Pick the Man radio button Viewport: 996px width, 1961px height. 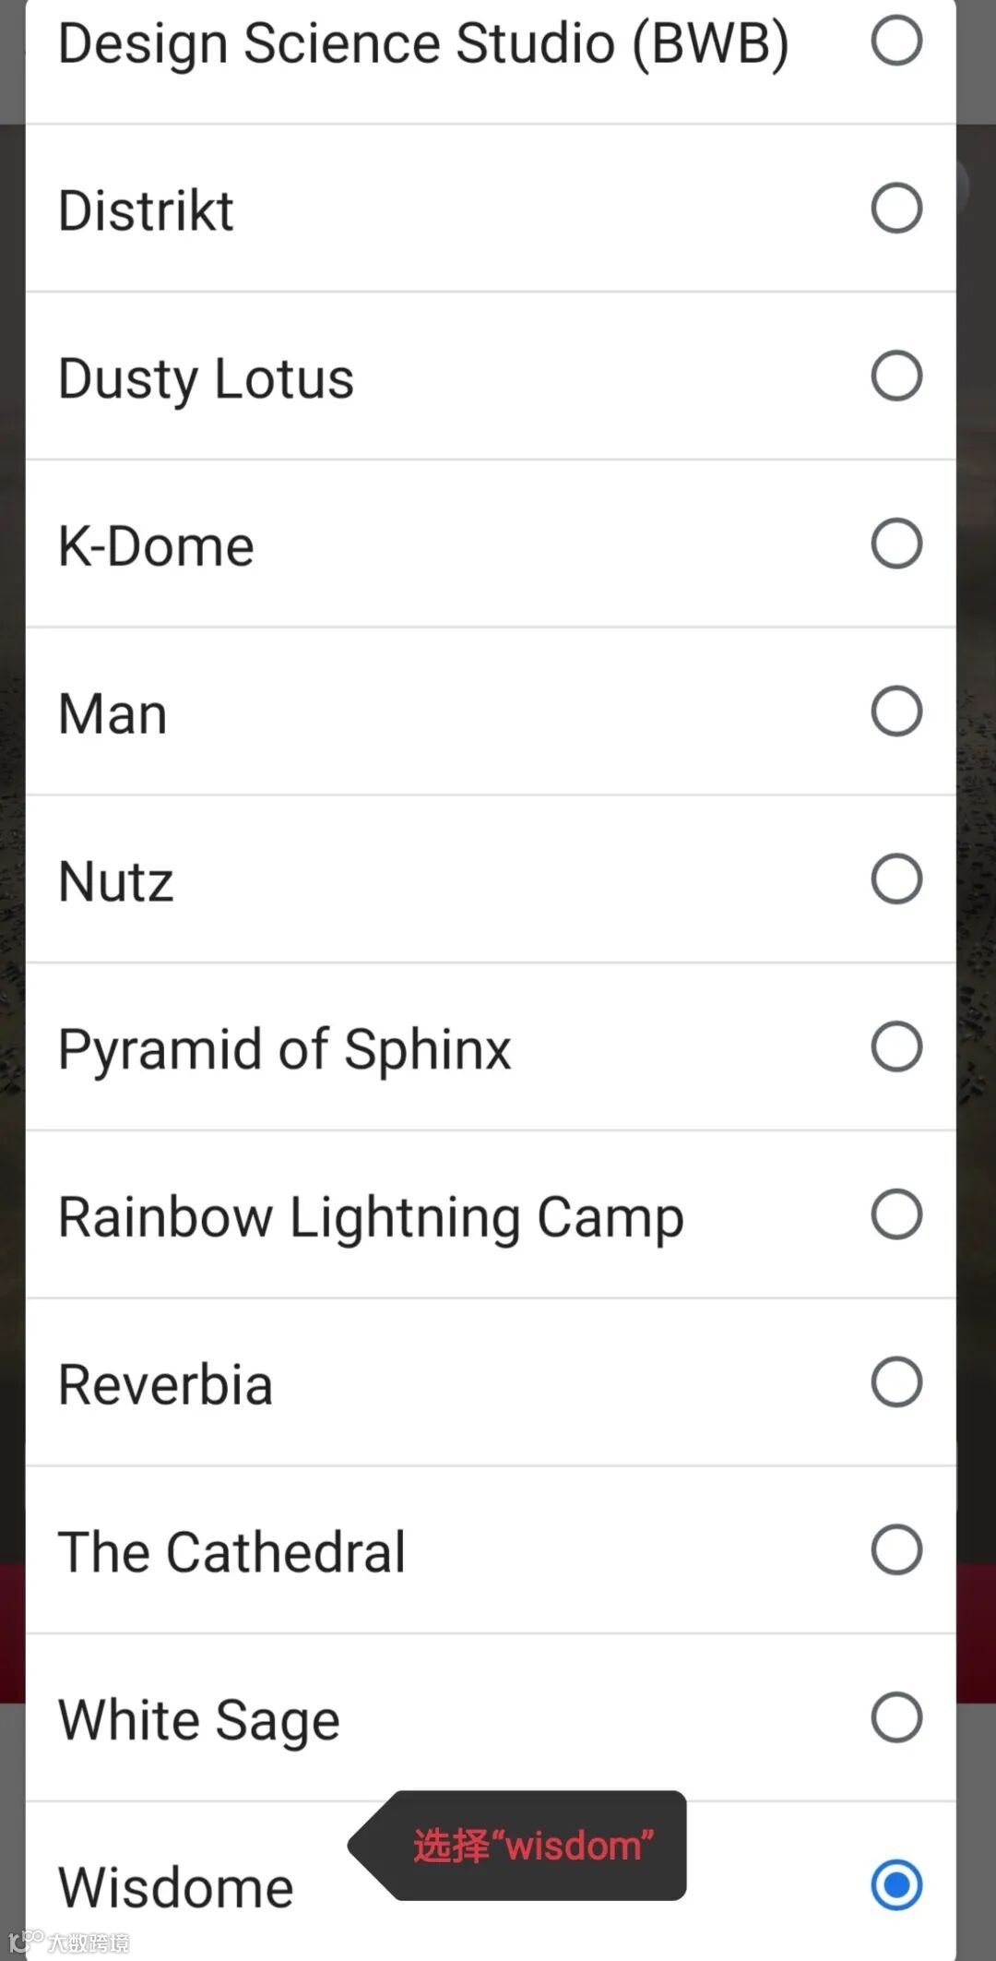896,711
